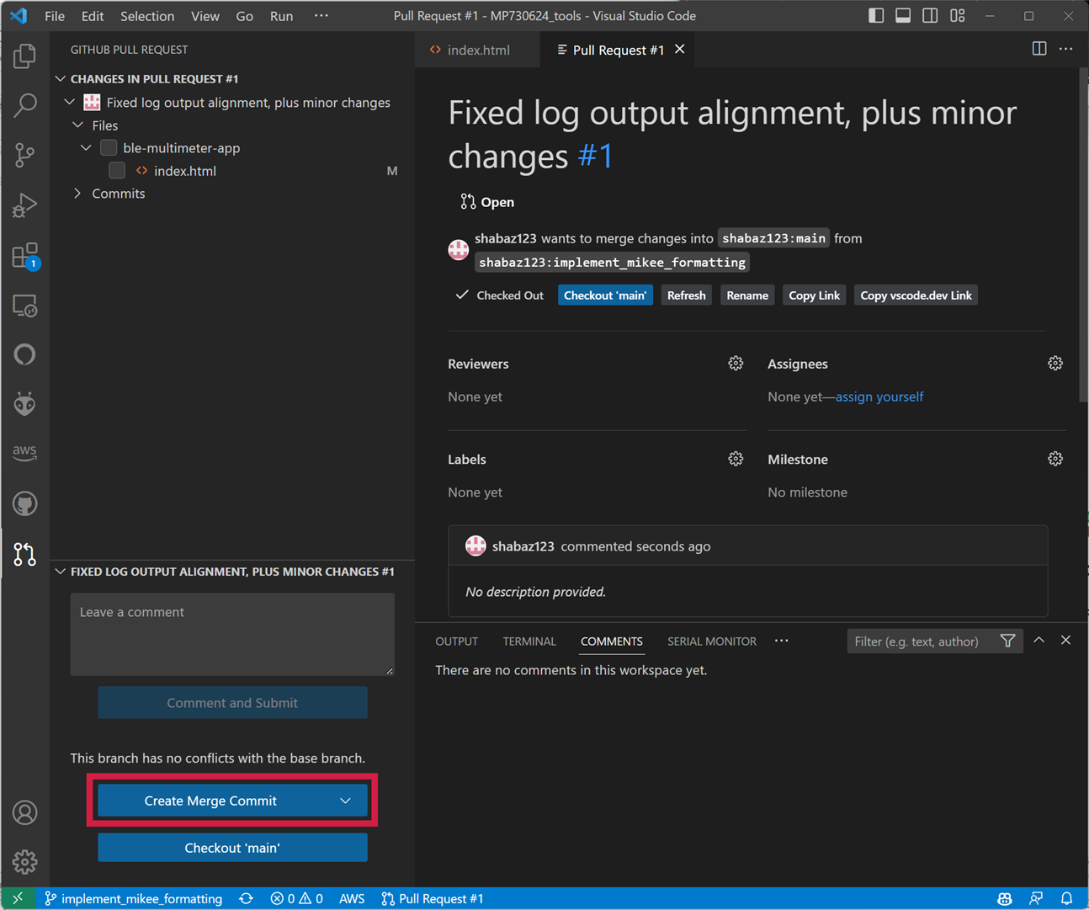1089x910 pixels.
Task: Open Source Control view in activity bar
Action: [25, 155]
